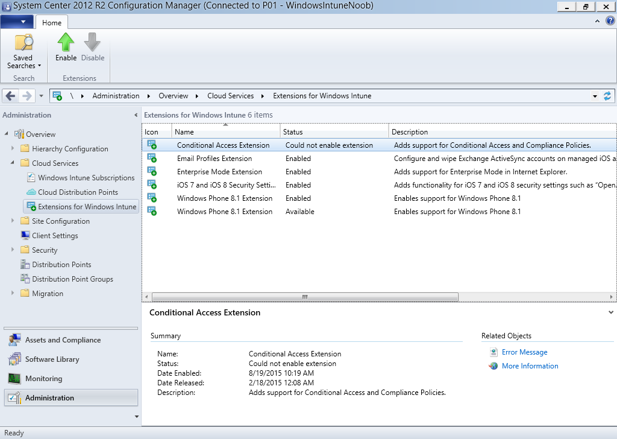Click Cloud Services in the breadcrumb path

231,96
